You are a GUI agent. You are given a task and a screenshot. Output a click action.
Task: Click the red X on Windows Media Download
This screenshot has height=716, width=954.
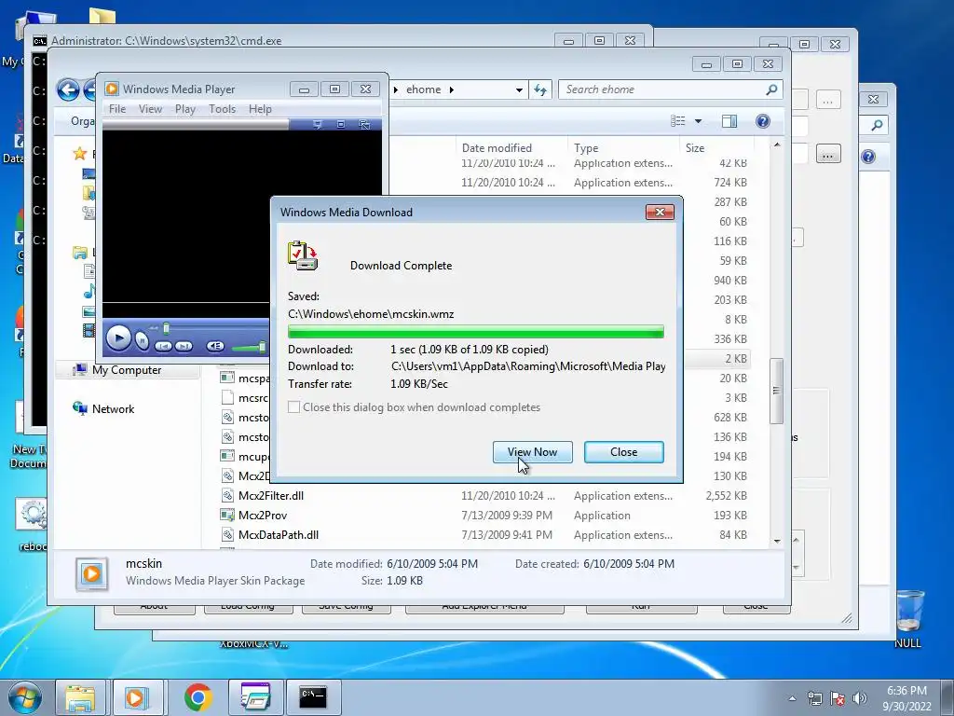coord(660,212)
